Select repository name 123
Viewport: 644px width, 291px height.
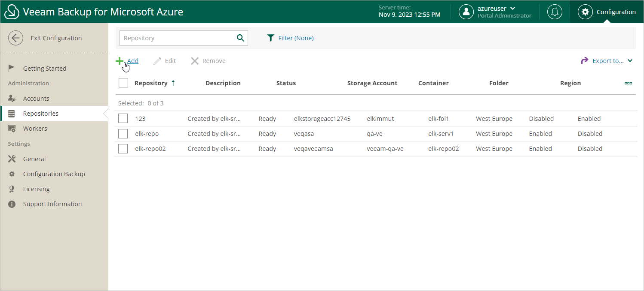tap(141, 119)
